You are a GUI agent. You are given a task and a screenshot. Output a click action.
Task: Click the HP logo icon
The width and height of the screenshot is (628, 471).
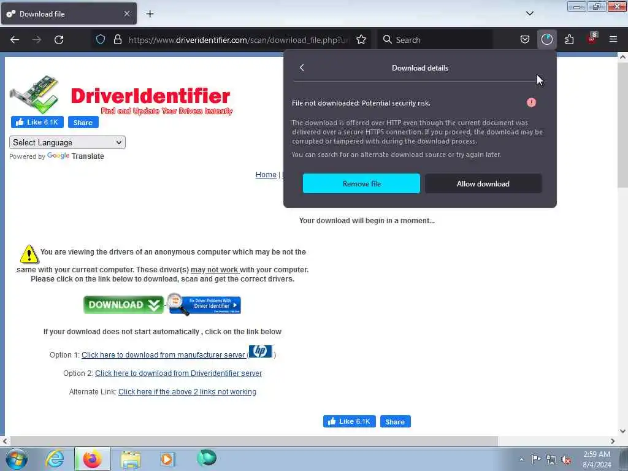click(x=260, y=351)
